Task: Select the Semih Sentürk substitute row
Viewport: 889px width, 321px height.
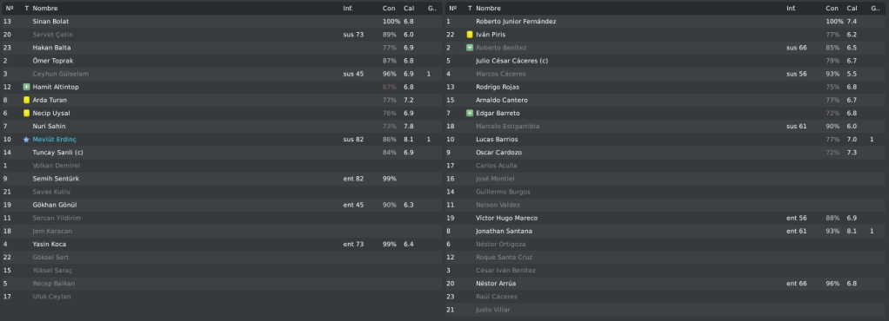Action: [x=223, y=179]
